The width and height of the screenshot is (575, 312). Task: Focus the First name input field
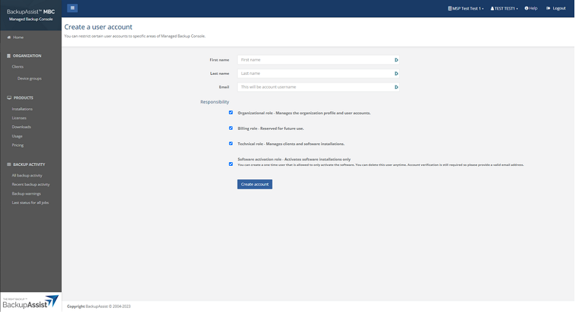319,60
